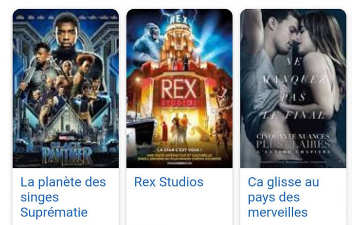
Task: Click the blue gorilla on the Rex poster
Action: click(x=148, y=42)
